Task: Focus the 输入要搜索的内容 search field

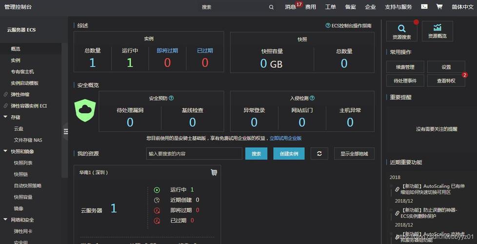Action: click(194, 154)
